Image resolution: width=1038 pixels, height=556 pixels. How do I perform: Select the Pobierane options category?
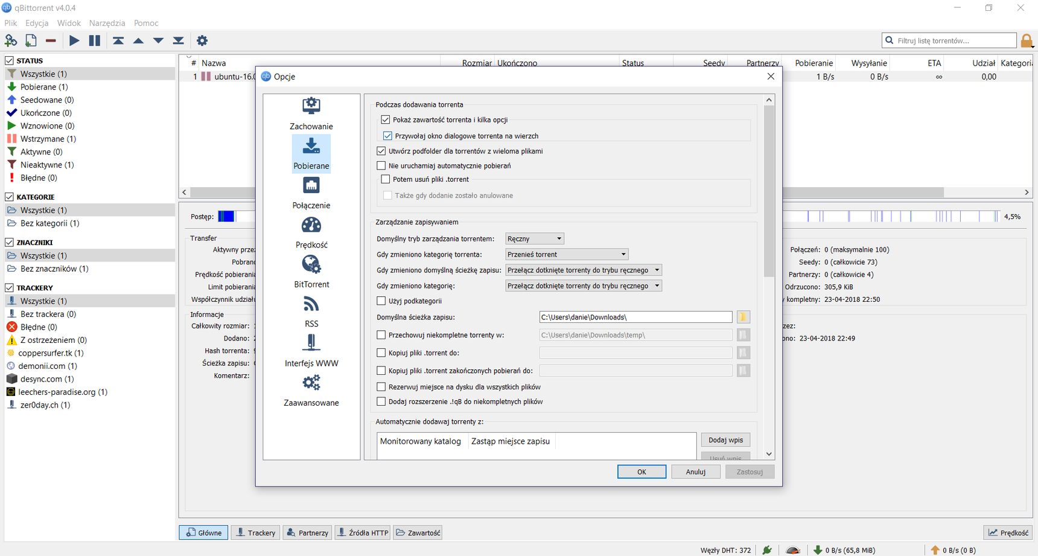click(x=311, y=153)
